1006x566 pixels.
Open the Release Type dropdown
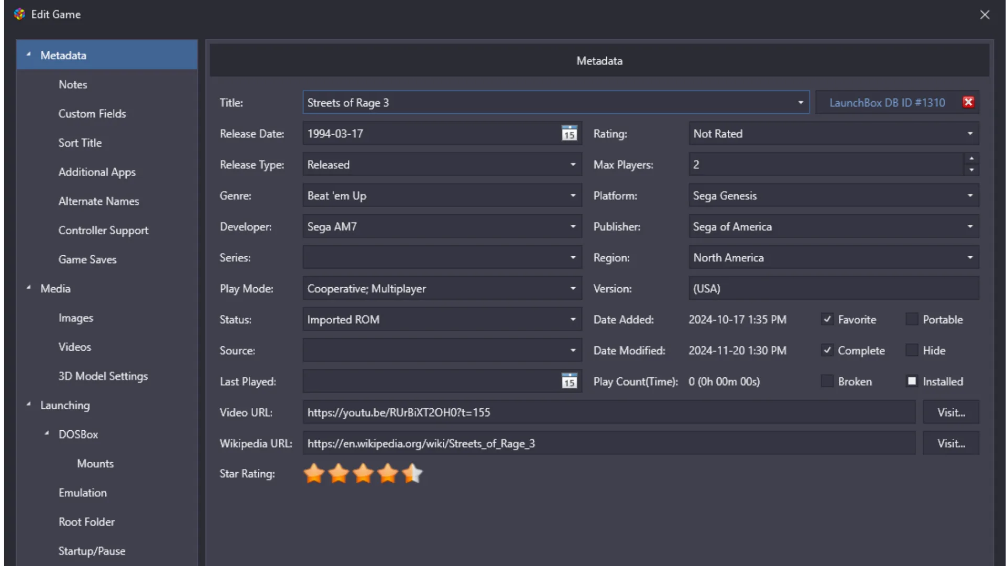573,164
